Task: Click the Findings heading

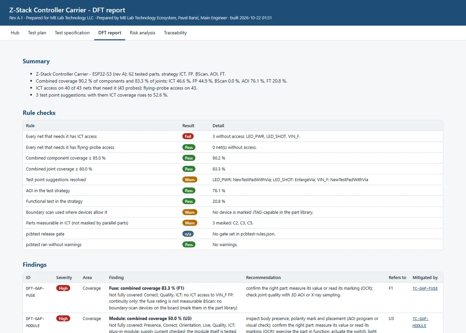Action: [x=35, y=265]
